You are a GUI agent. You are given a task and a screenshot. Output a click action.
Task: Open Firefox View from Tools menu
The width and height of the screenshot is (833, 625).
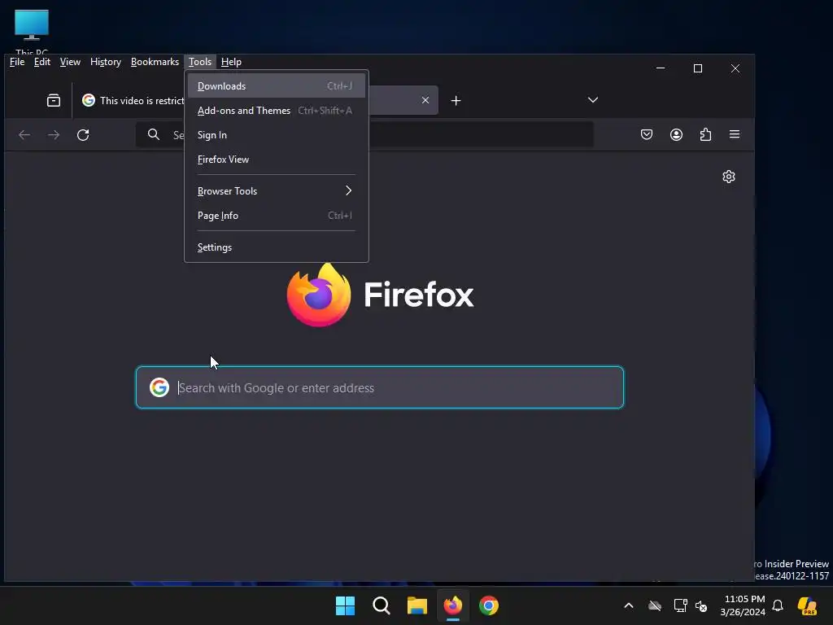pyautogui.click(x=277, y=160)
